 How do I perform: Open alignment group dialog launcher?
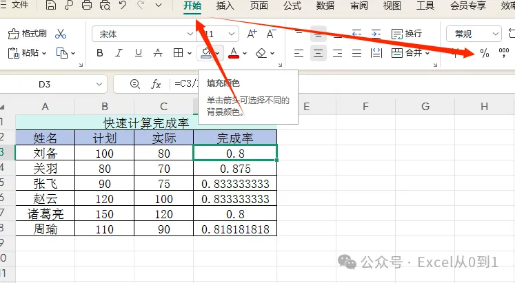[435, 65]
